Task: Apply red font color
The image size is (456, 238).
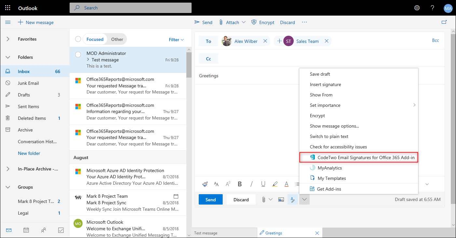Action: [287, 184]
